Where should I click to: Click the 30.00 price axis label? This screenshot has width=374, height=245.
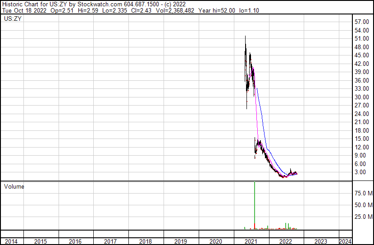pyautogui.click(x=361, y=97)
